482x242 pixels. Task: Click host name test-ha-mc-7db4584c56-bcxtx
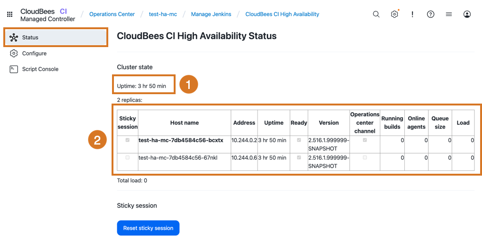(x=181, y=140)
